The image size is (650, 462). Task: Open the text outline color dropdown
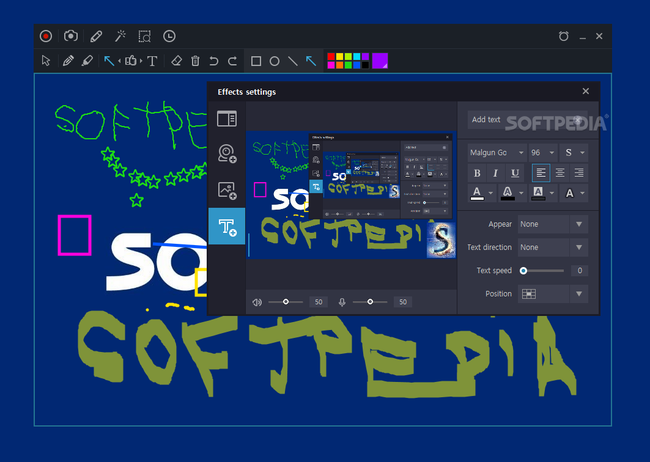512,193
